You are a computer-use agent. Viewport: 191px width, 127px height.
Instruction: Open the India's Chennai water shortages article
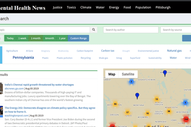point(39,85)
